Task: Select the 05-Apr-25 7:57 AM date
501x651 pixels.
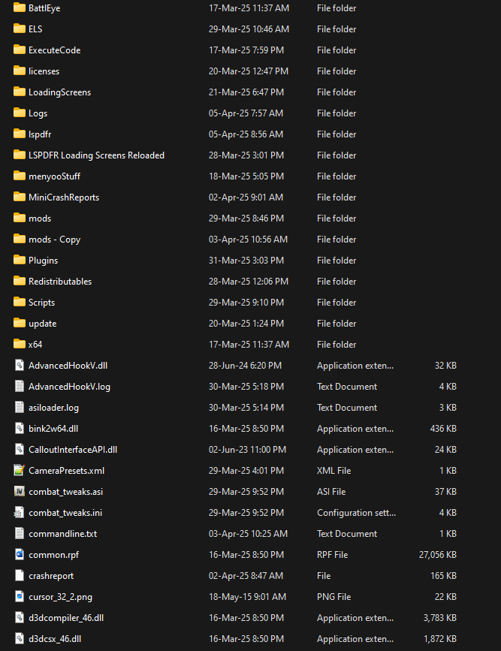Action: [246, 113]
